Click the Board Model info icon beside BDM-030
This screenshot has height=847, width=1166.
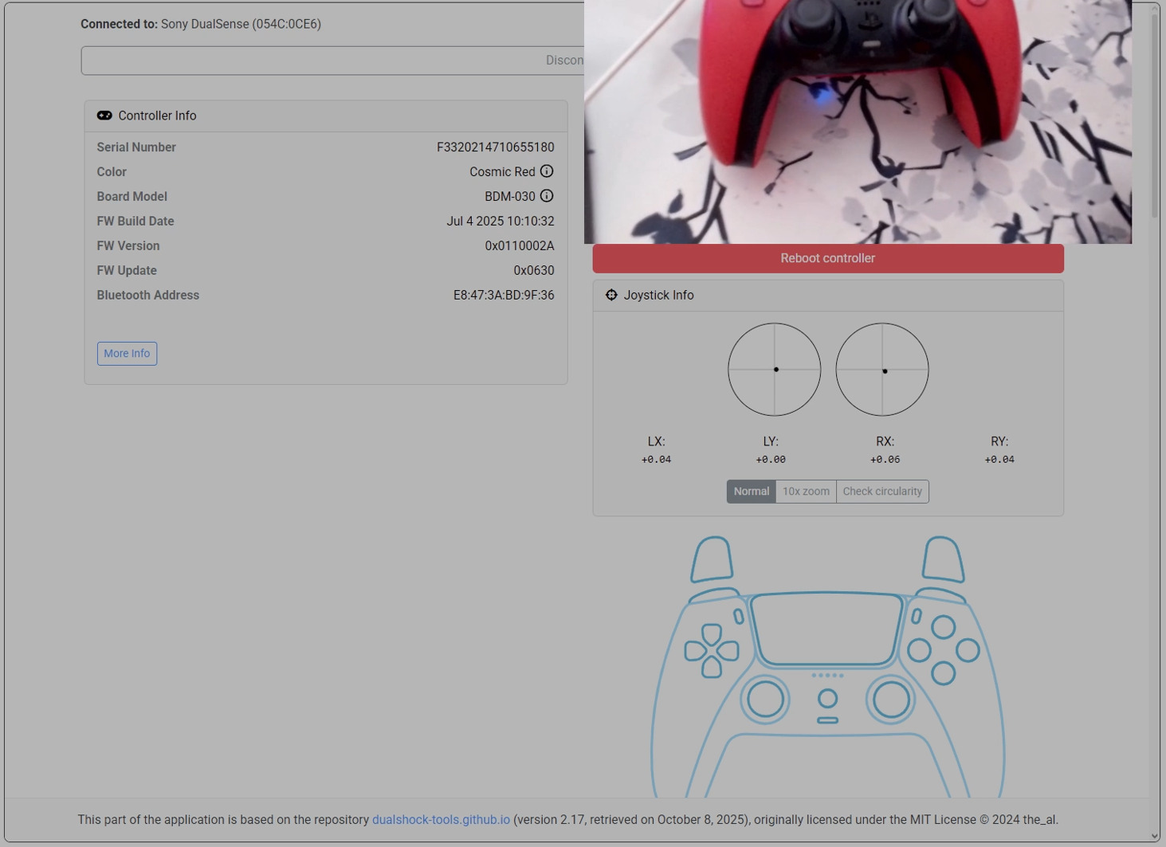coord(547,196)
